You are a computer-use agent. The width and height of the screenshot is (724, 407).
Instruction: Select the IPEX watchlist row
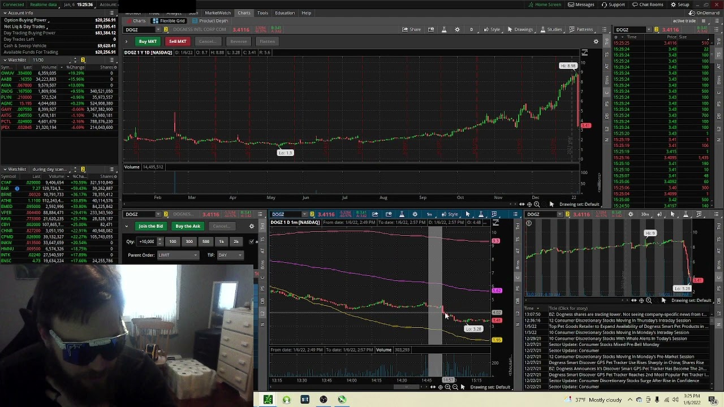(59, 127)
